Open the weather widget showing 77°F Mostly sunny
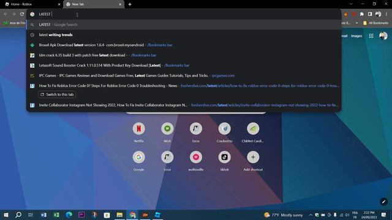Viewport: 392px width, 220px height. click(x=283, y=215)
